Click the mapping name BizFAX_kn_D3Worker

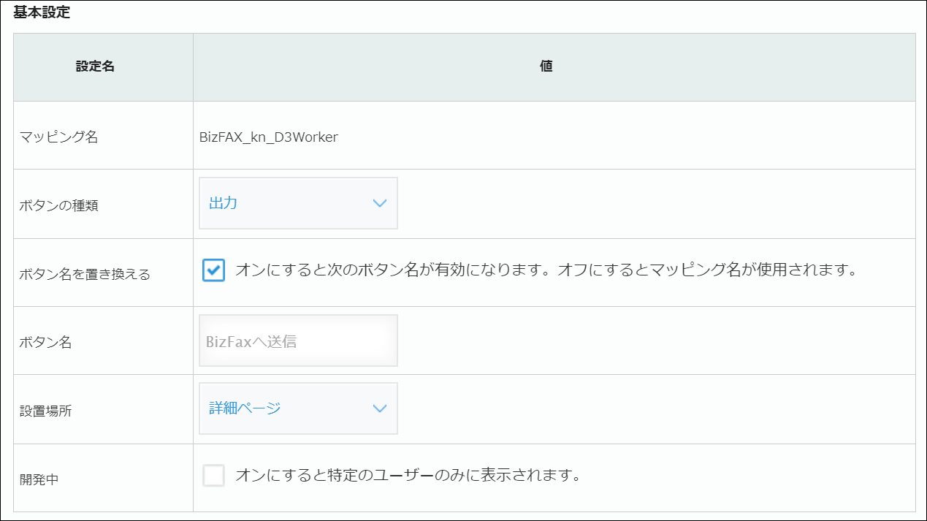268,137
